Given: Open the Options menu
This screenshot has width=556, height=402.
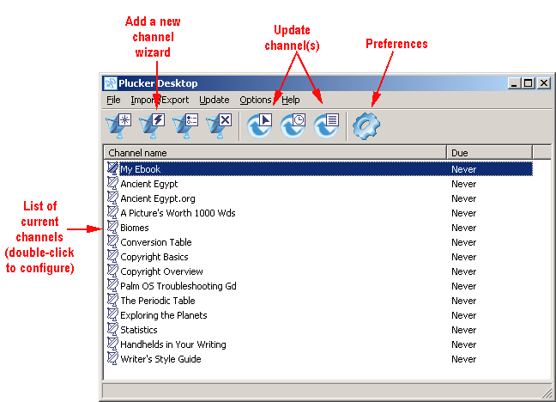Looking at the screenshot, I should [256, 100].
